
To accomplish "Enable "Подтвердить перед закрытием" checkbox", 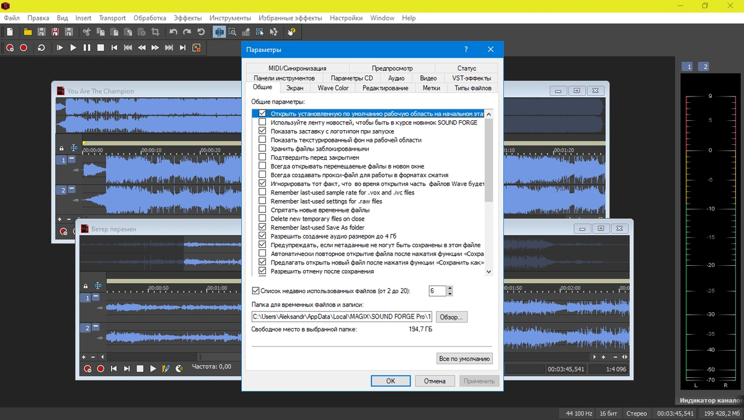I will click(262, 157).
